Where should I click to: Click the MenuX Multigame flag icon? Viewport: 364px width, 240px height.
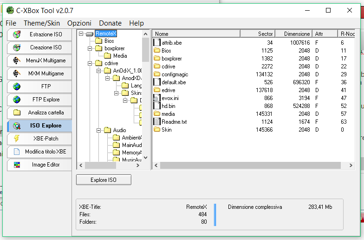pos(17,60)
